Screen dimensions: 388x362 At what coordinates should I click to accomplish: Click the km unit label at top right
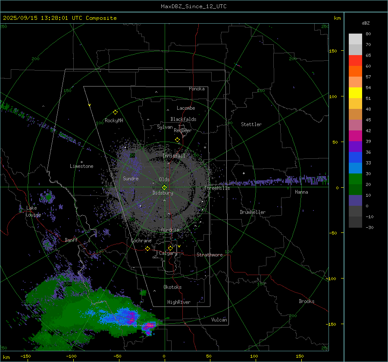(338, 18)
